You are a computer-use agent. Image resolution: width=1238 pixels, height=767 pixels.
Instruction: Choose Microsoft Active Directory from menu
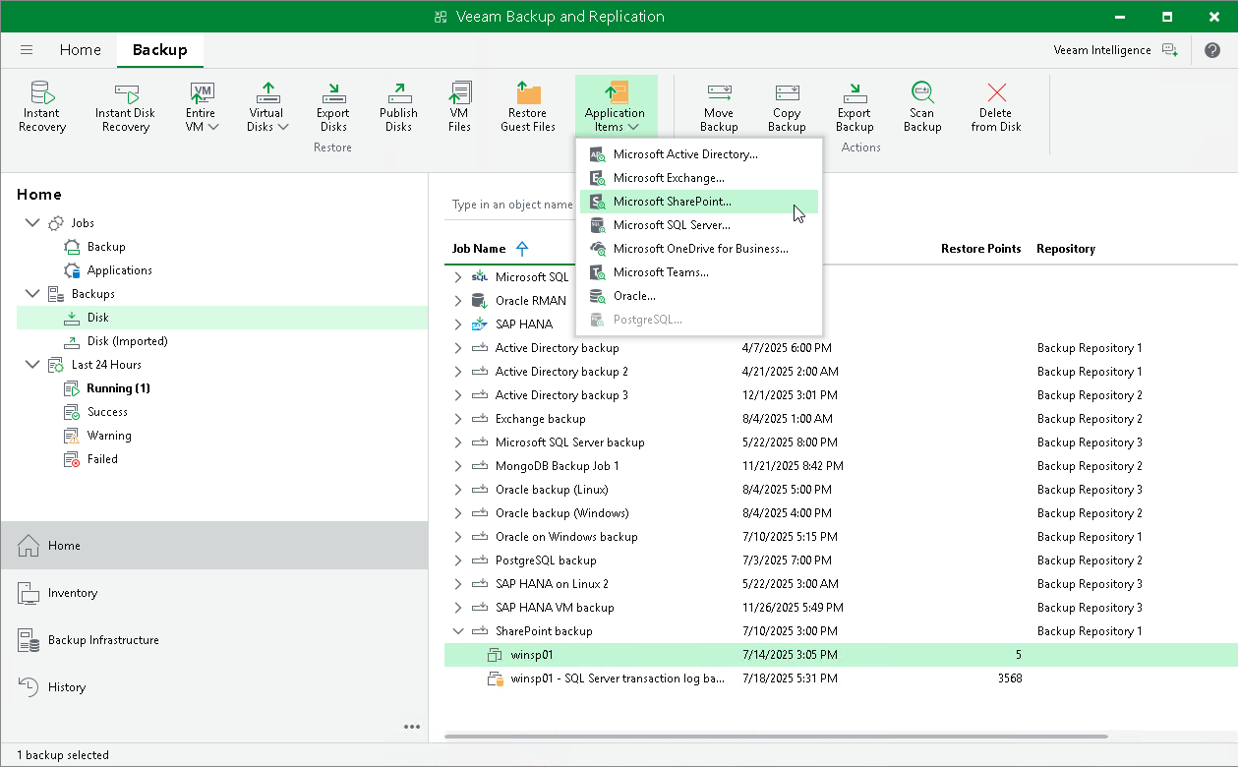click(x=699, y=154)
